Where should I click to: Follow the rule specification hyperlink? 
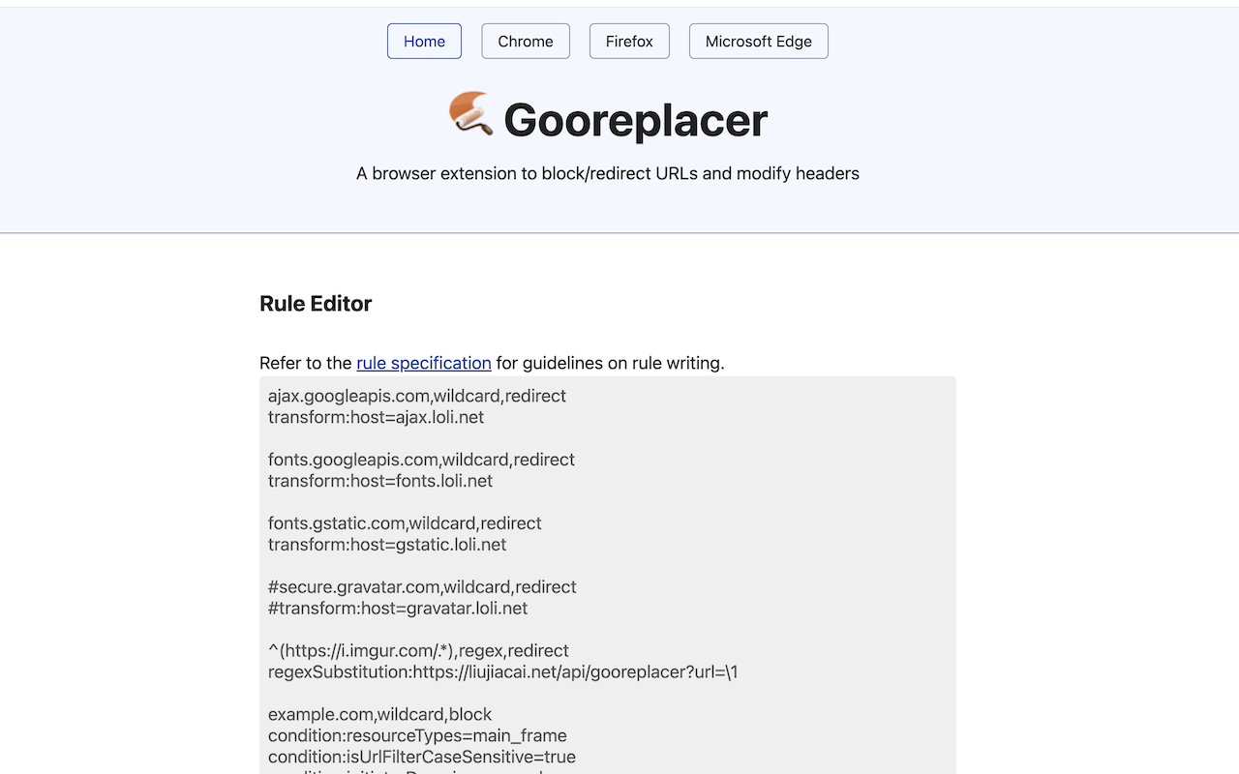[x=423, y=363]
